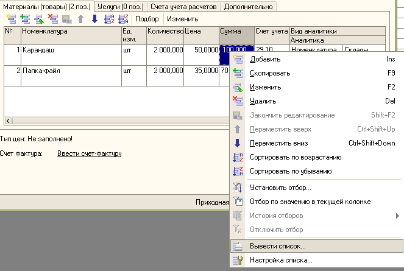
Task: Click the Подбор button
Action: 147,19
